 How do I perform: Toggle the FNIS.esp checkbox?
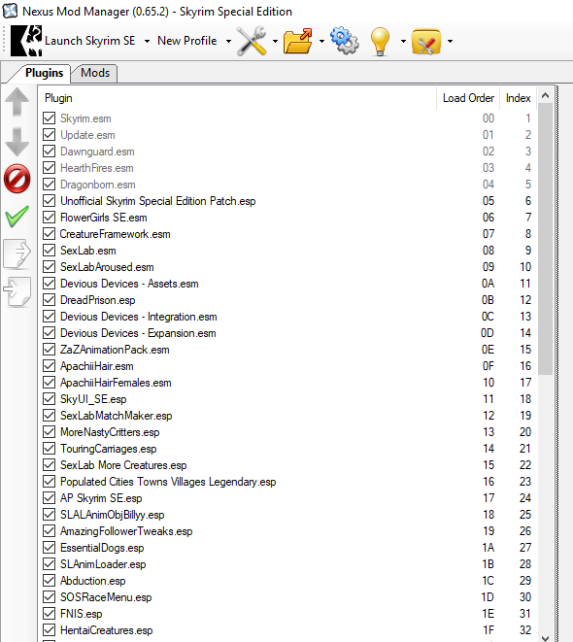50,614
